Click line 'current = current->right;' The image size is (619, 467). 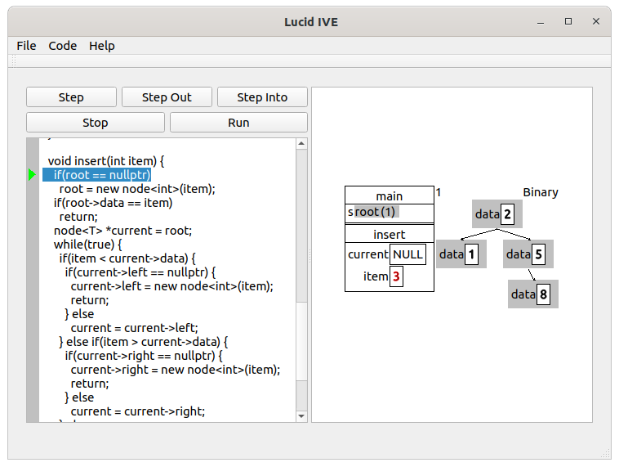tap(138, 411)
